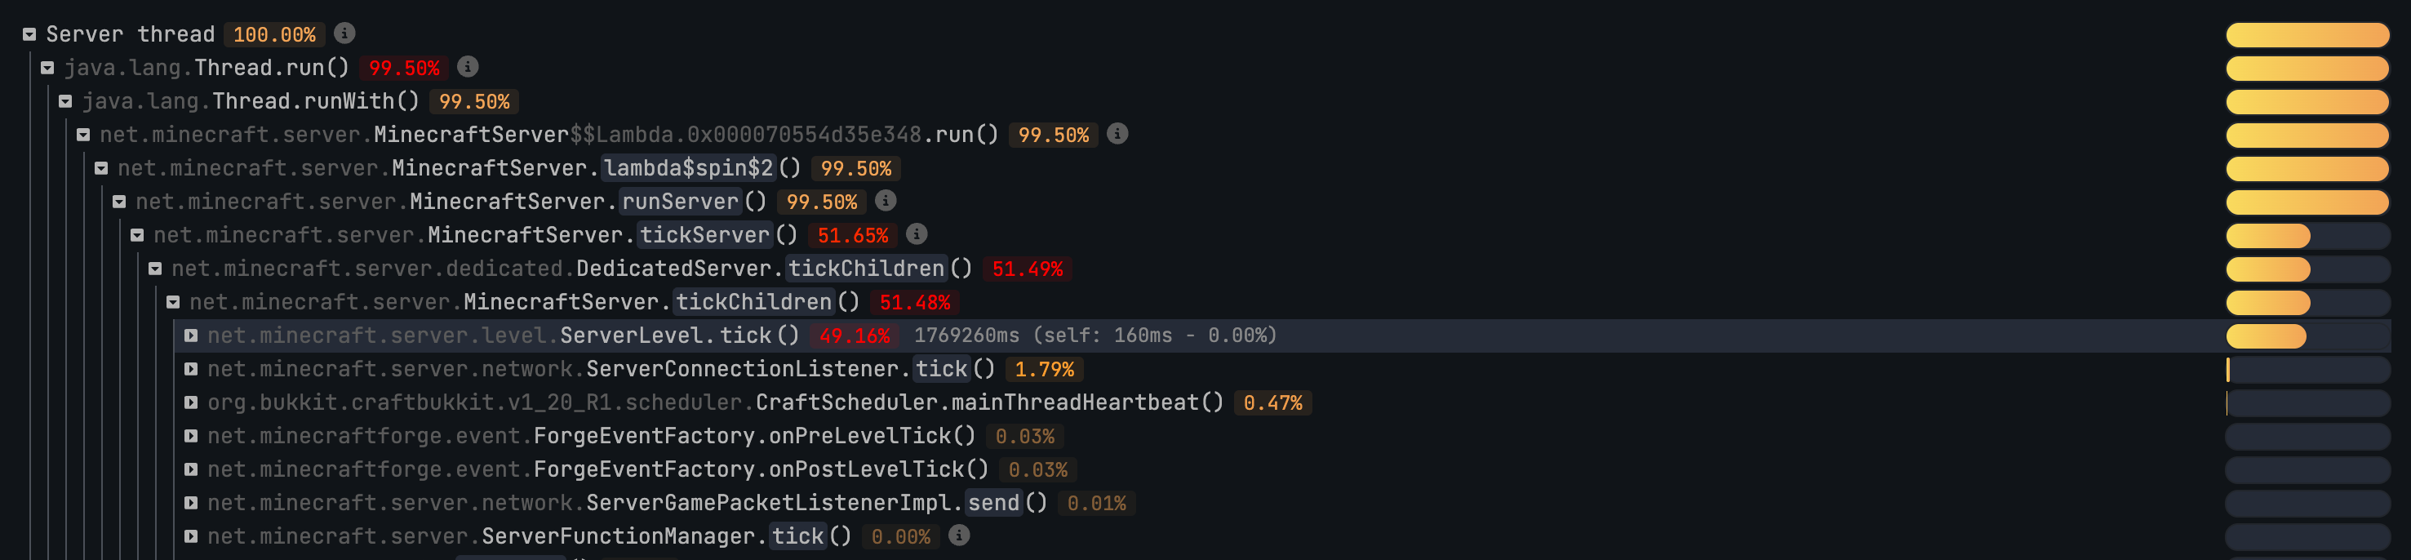This screenshot has width=2411, height=560.
Task: Click info icon next to runServer()
Action: 886,202
